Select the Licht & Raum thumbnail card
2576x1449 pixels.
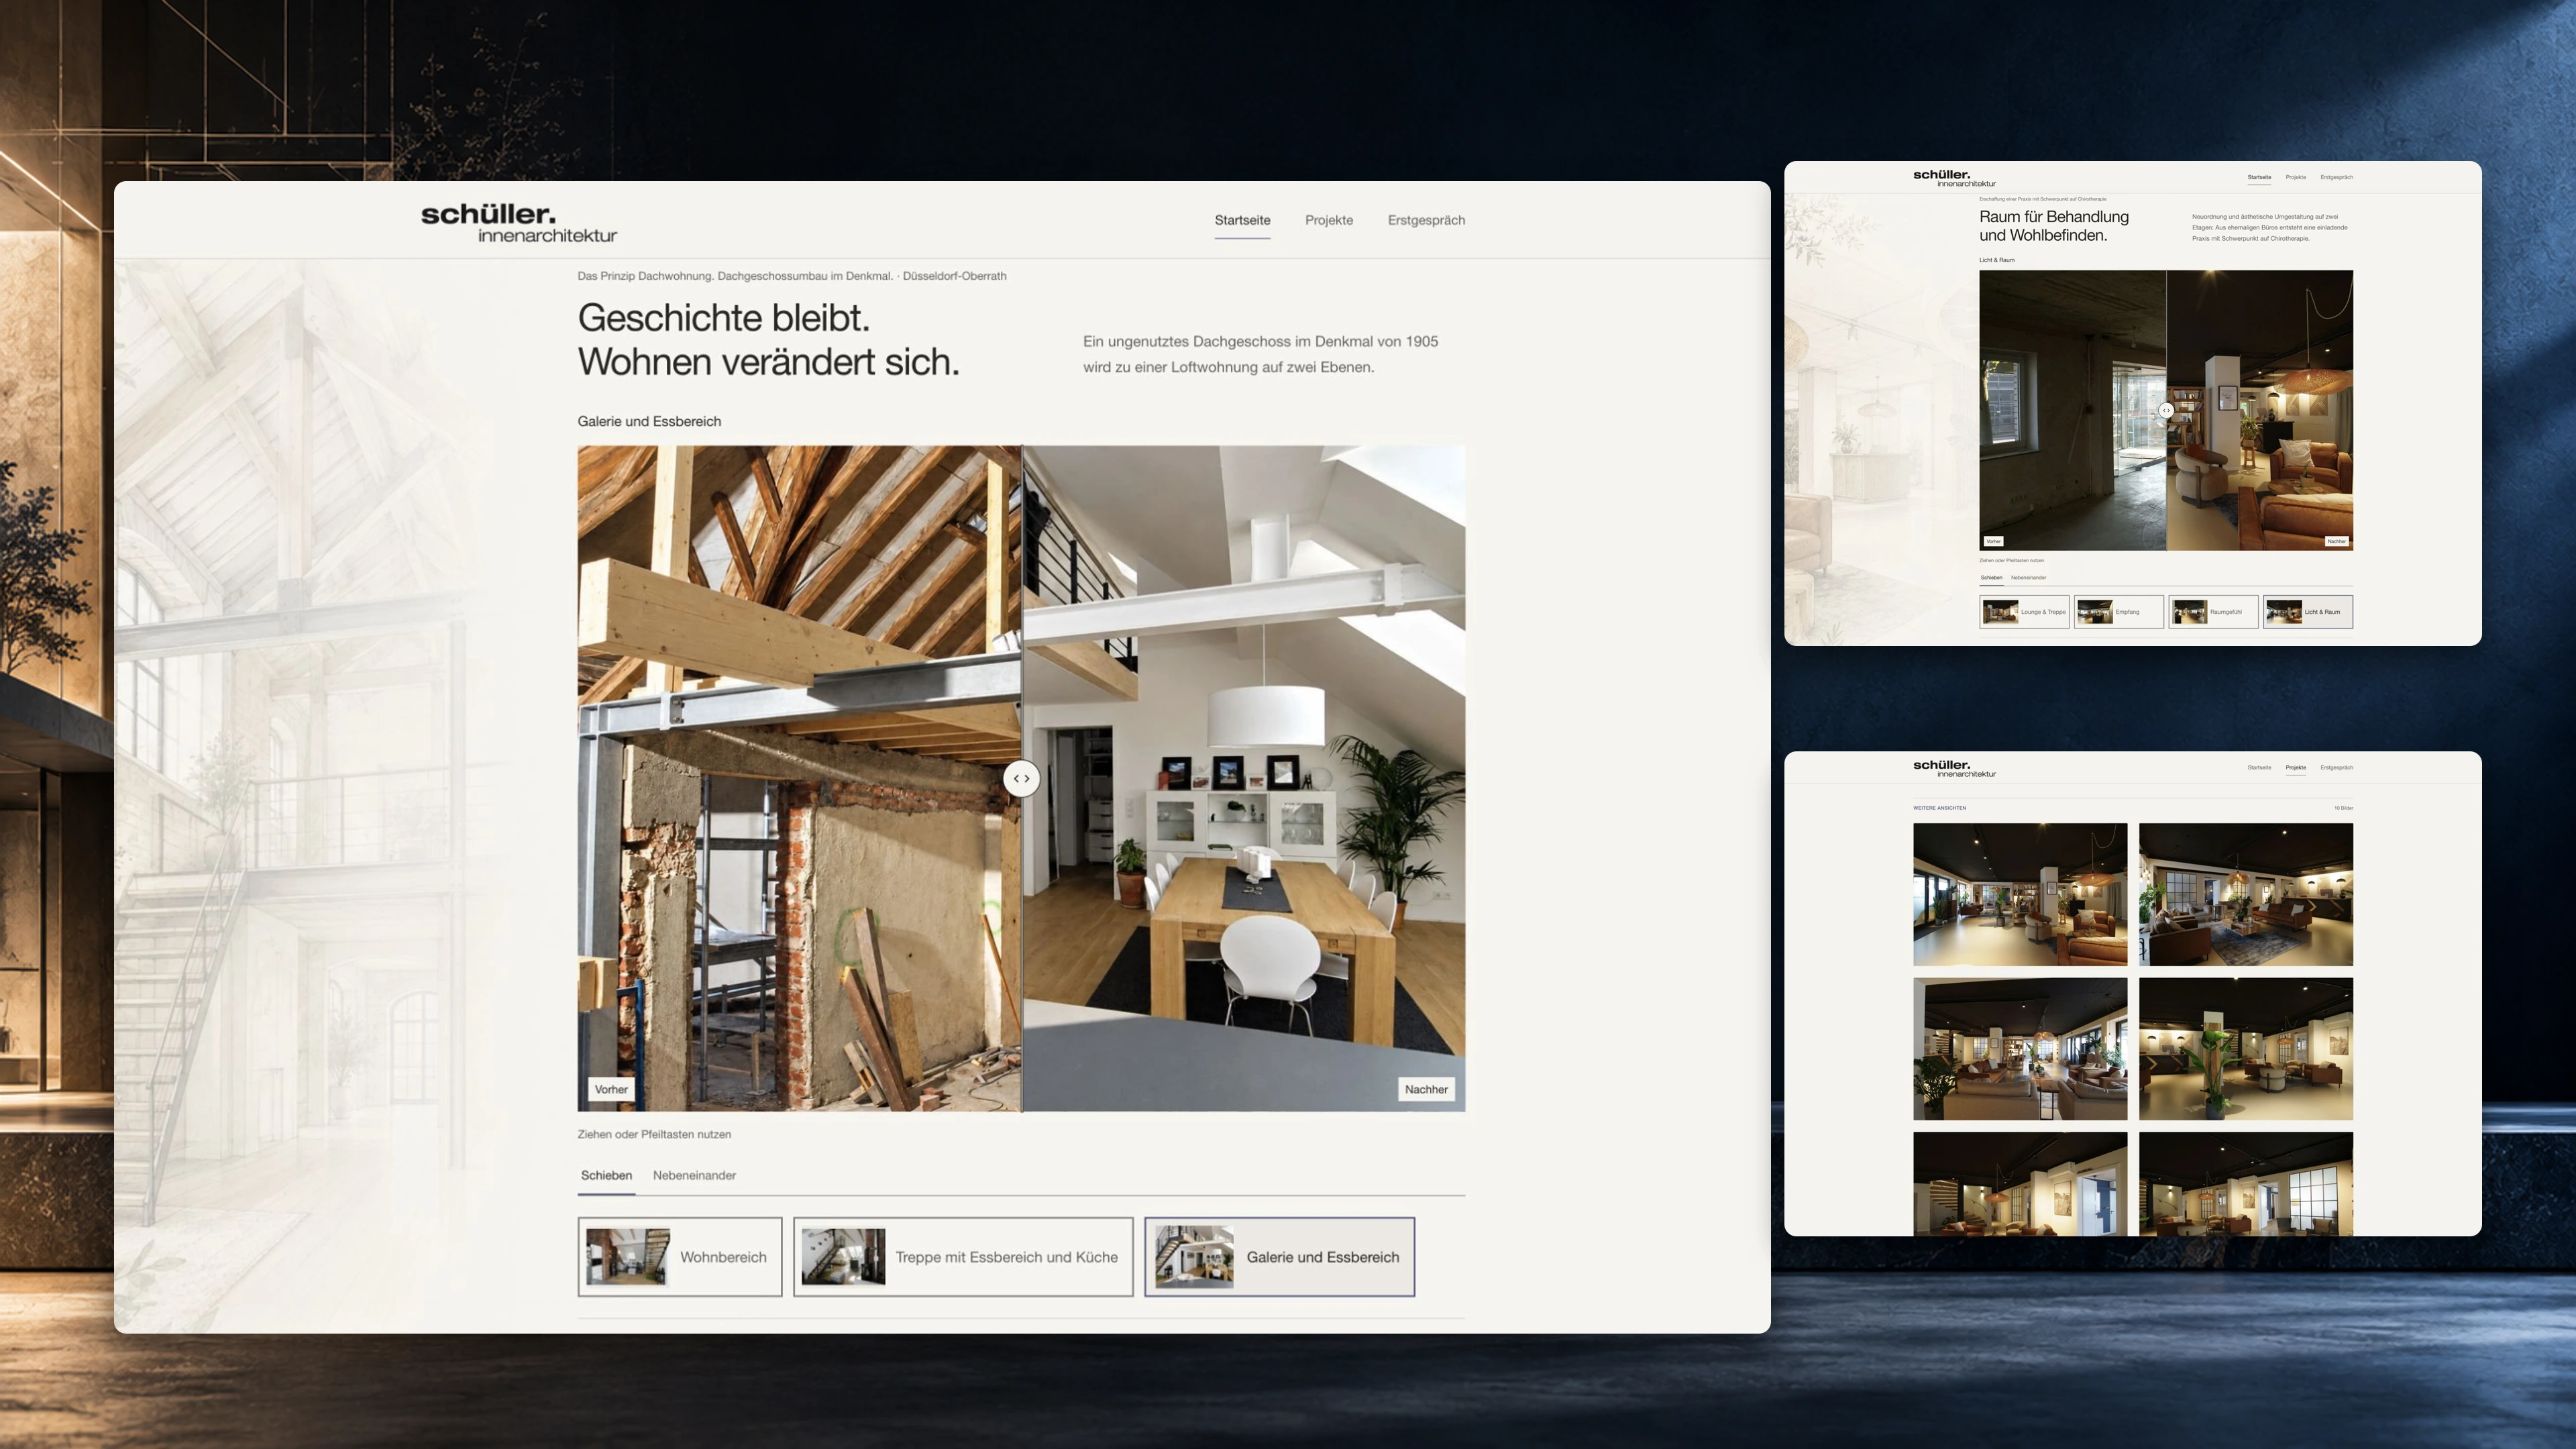click(x=2308, y=612)
